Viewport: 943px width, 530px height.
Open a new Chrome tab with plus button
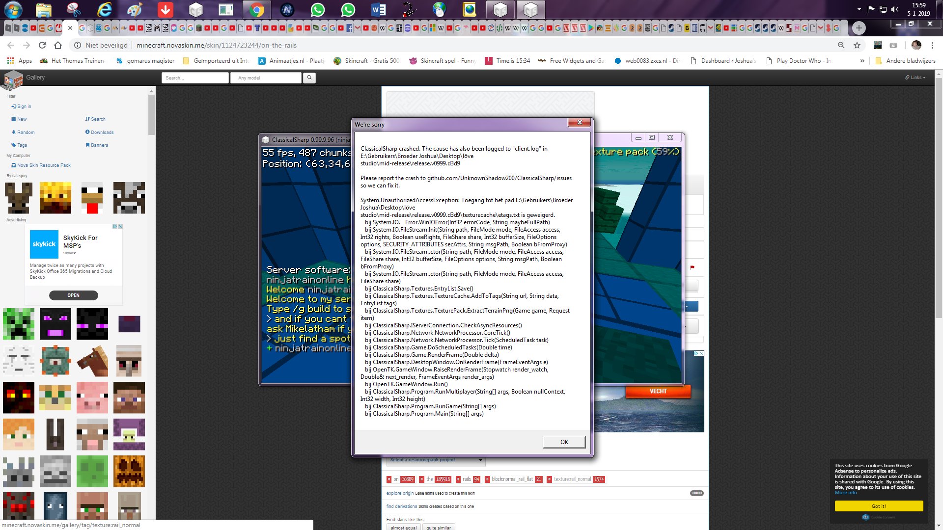(x=859, y=28)
